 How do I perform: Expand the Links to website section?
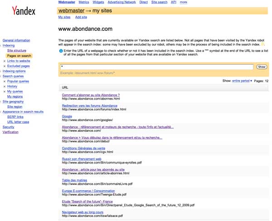(5, 61)
